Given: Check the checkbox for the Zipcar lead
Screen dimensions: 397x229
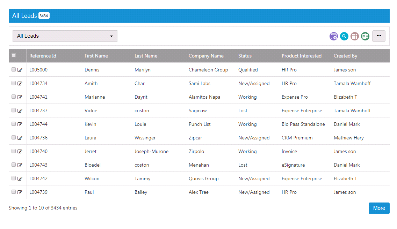Looking at the screenshot, I should click(x=13, y=138).
